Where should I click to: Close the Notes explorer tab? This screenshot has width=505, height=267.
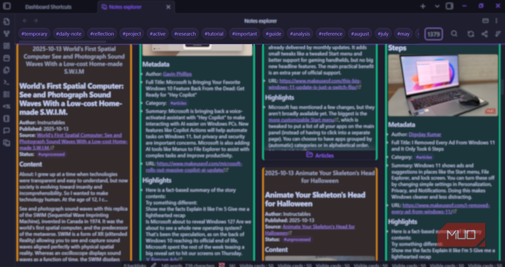point(168,7)
